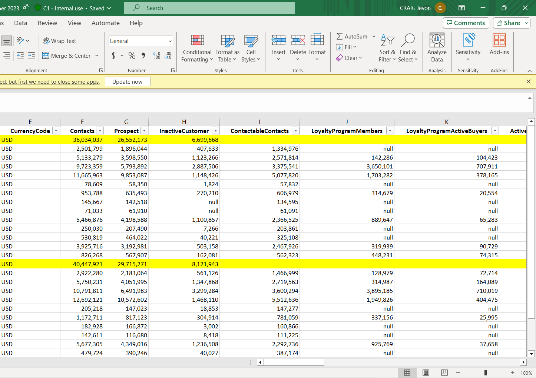
Task: Switch to Page Break Preview view
Action: (x=444, y=372)
